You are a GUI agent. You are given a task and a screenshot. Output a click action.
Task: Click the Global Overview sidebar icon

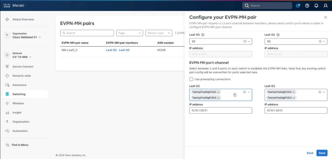(x=7, y=19)
